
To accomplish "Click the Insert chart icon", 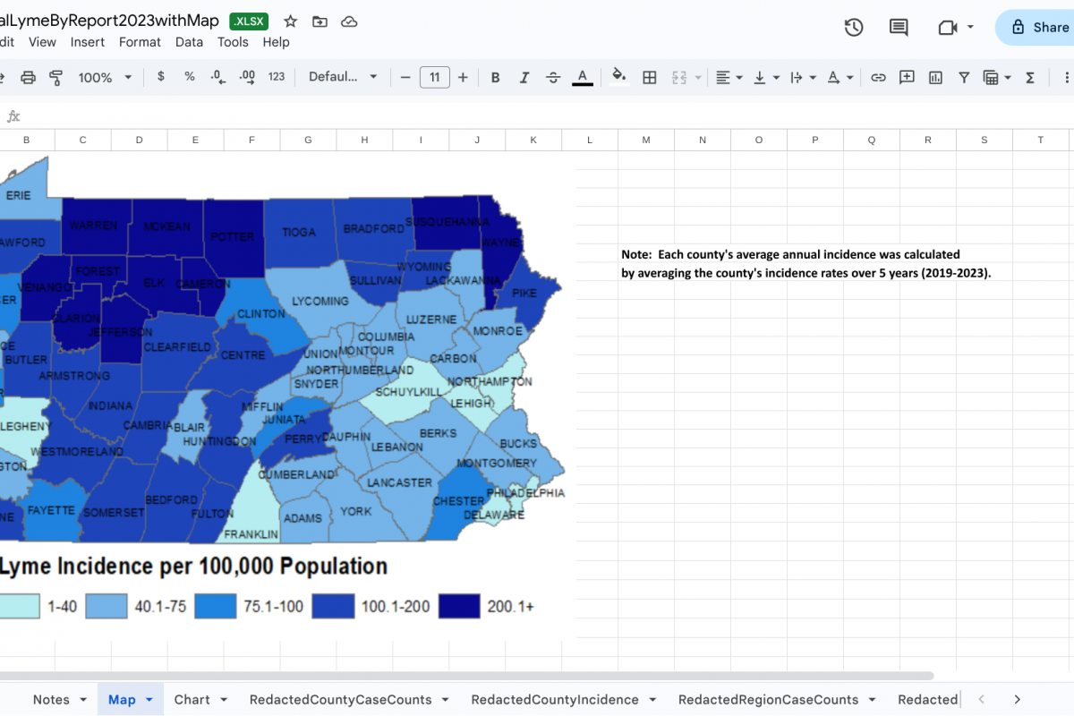I will 935,78.
